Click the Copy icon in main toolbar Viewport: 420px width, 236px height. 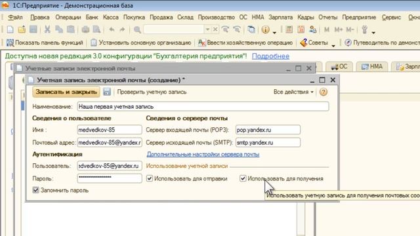pyautogui.click(x=59, y=29)
